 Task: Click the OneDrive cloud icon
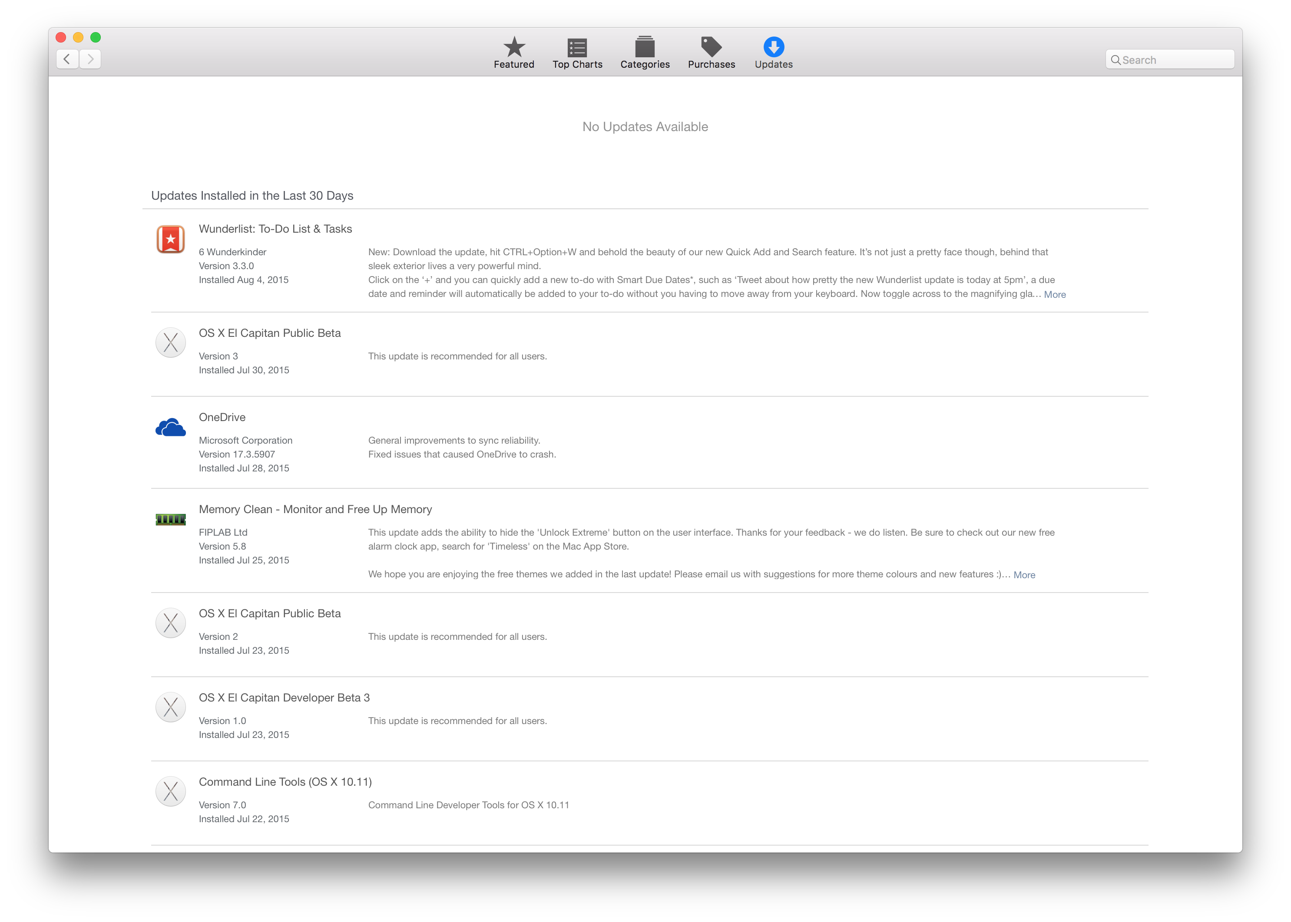(170, 428)
